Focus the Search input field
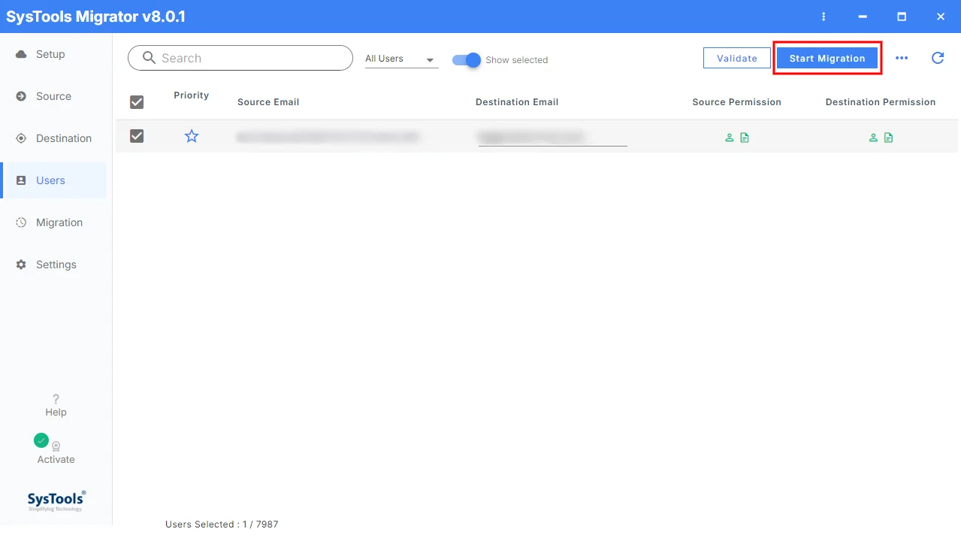 [x=240, y=58]
